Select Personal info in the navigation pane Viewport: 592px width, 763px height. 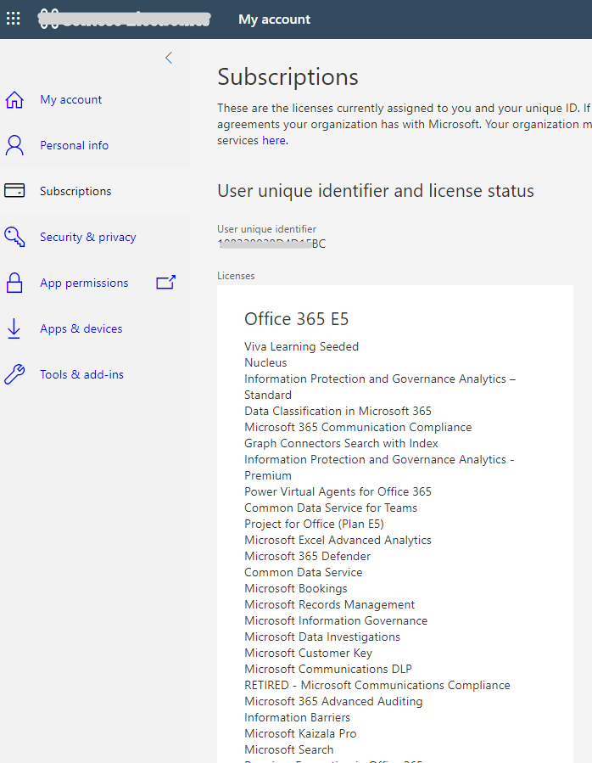pos(74,145)
